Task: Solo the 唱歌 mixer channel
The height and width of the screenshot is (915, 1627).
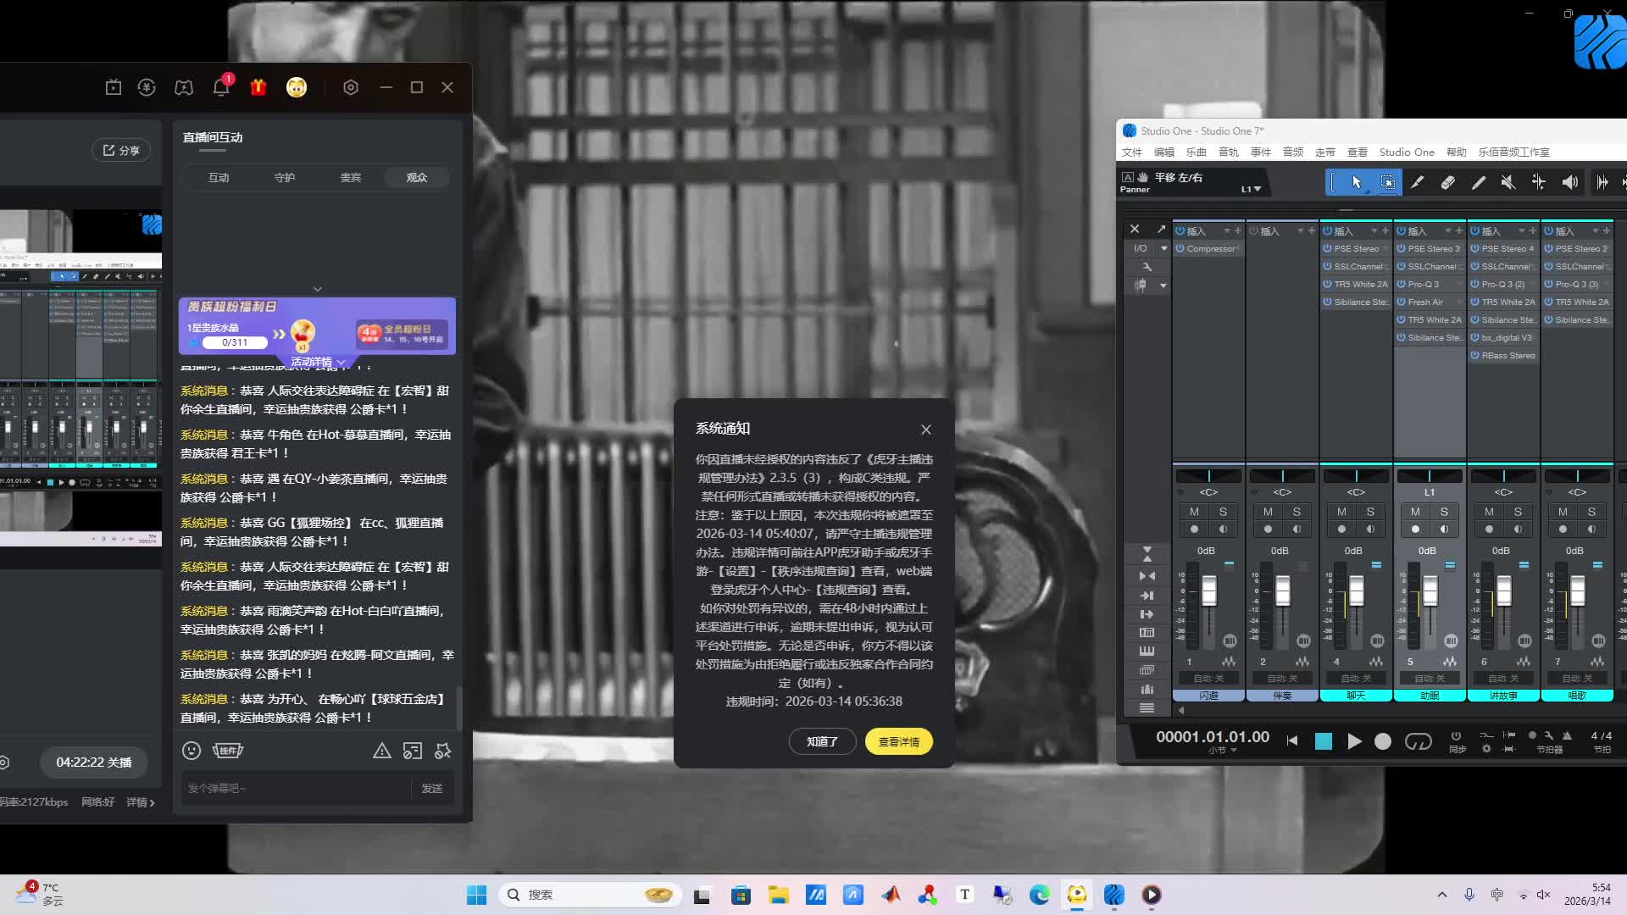Action: [x=1591, y=512]
